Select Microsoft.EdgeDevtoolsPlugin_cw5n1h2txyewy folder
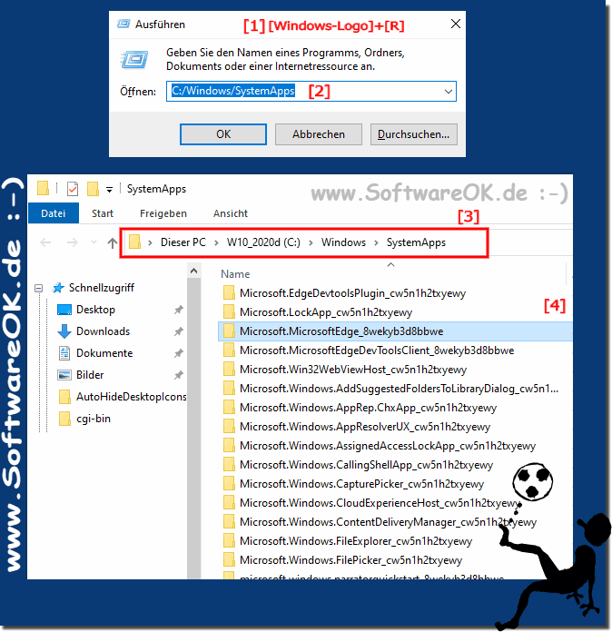 click(353, 293)
